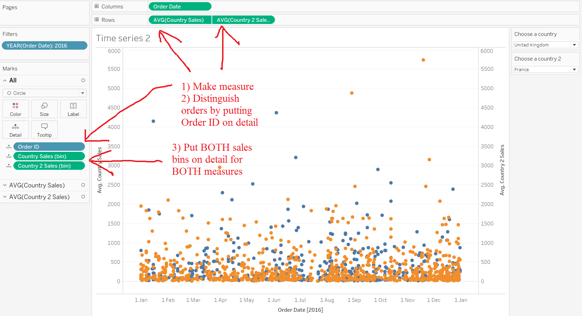Click the YEAR(Order Date): 2016 filter pill
This screenshot has width=582, height=316.
44,45
